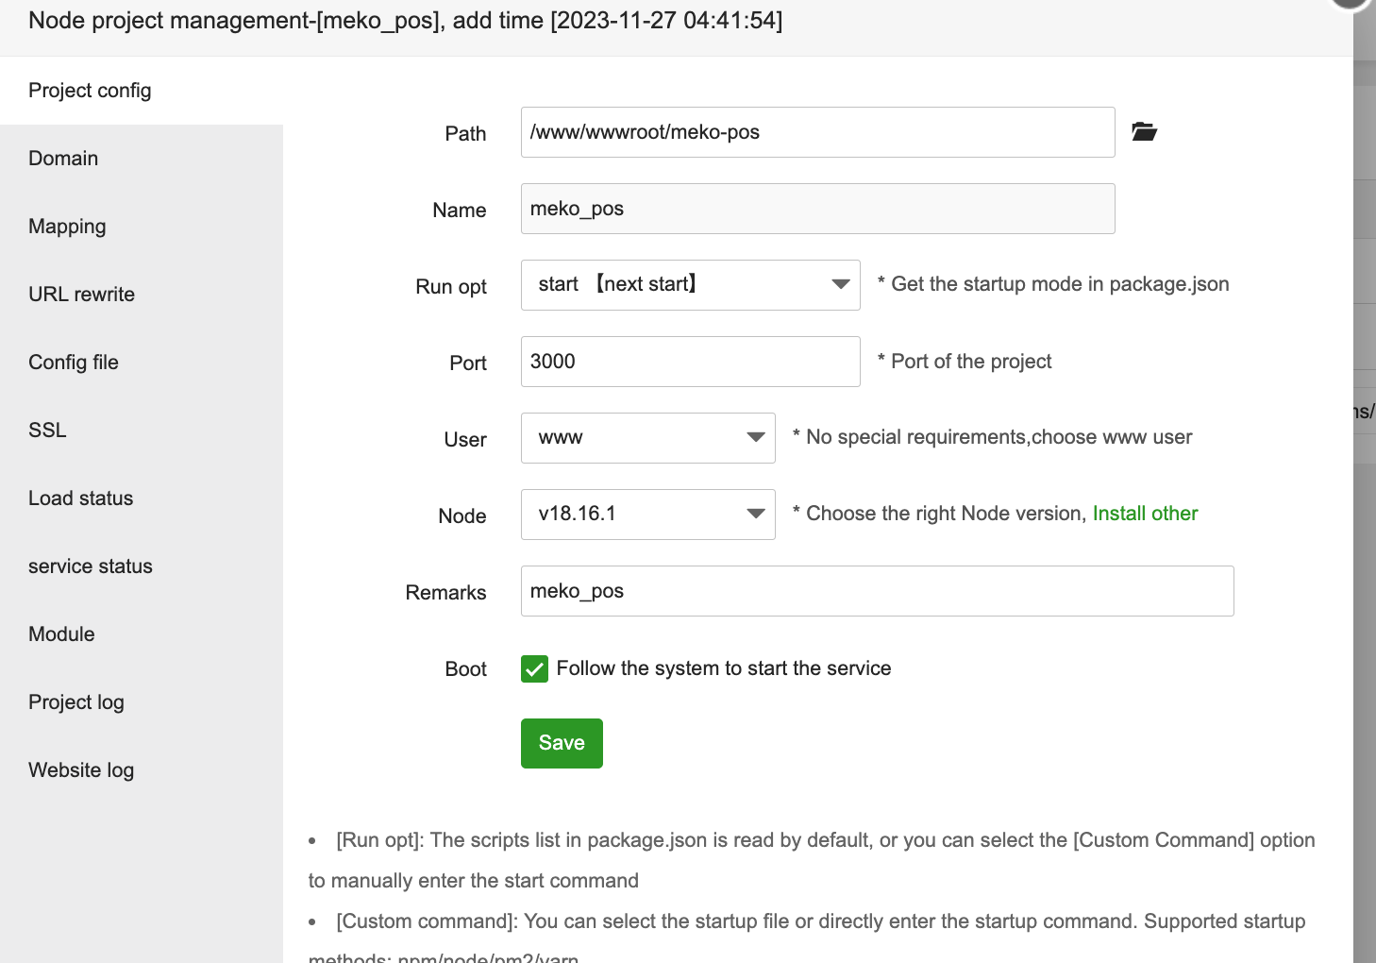Show the service status tab

pyautogui.click(x=91, y=566)
